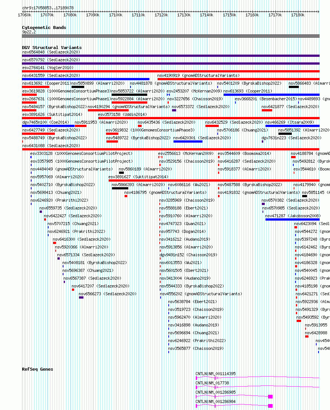330x410 pixels.
Task: Select the CNTLN|NM_001286985 magenta exon block
Action: pos(270,397)
